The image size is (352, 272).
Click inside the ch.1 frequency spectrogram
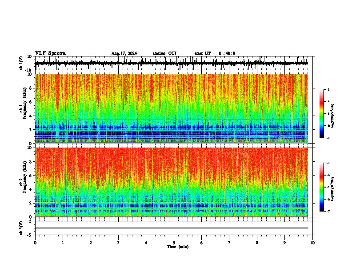[x=171, y=108]
